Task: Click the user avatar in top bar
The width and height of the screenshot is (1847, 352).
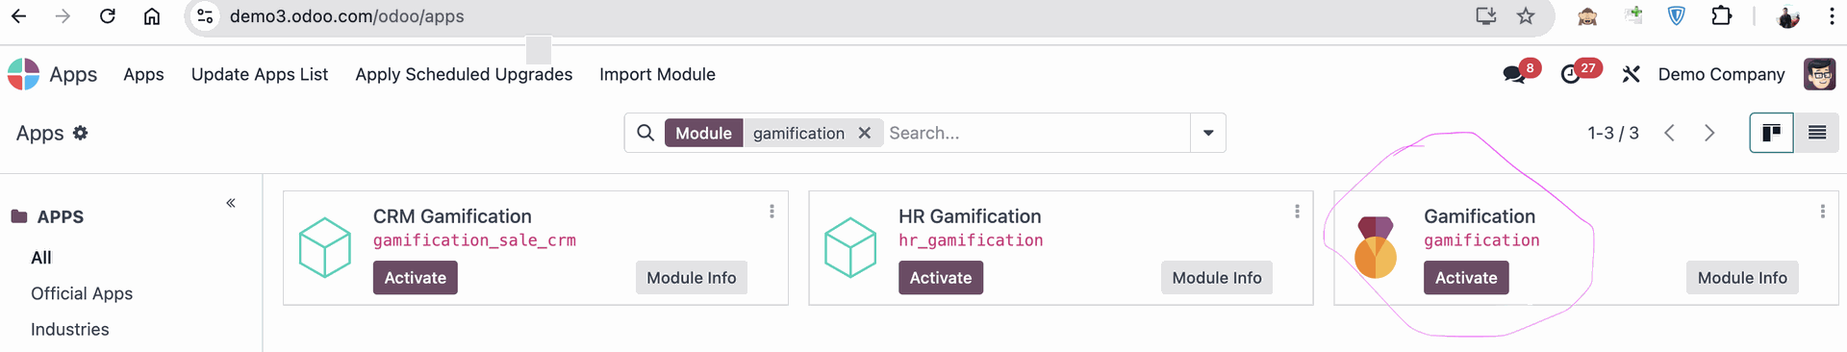Action: coord(1819,74)
